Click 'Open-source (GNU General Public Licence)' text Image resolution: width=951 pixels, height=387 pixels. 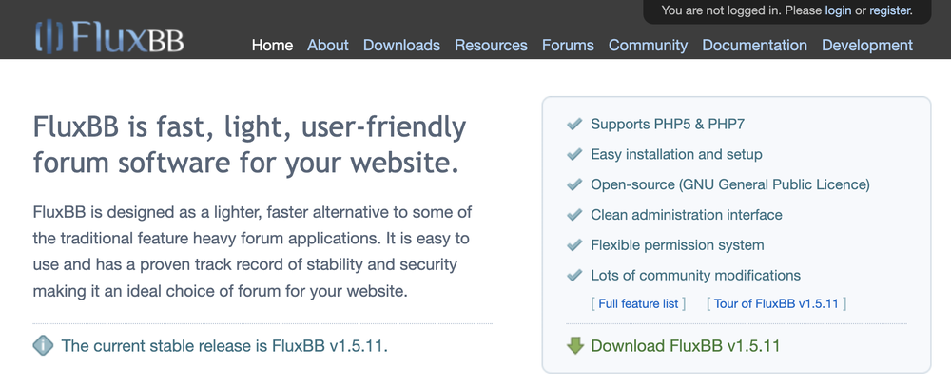point(730,184)
